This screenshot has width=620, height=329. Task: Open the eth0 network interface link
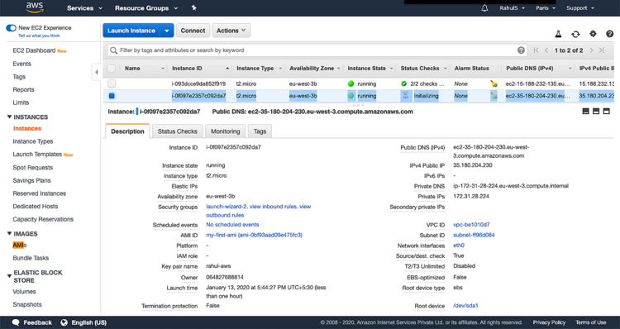tap(459, 246)
